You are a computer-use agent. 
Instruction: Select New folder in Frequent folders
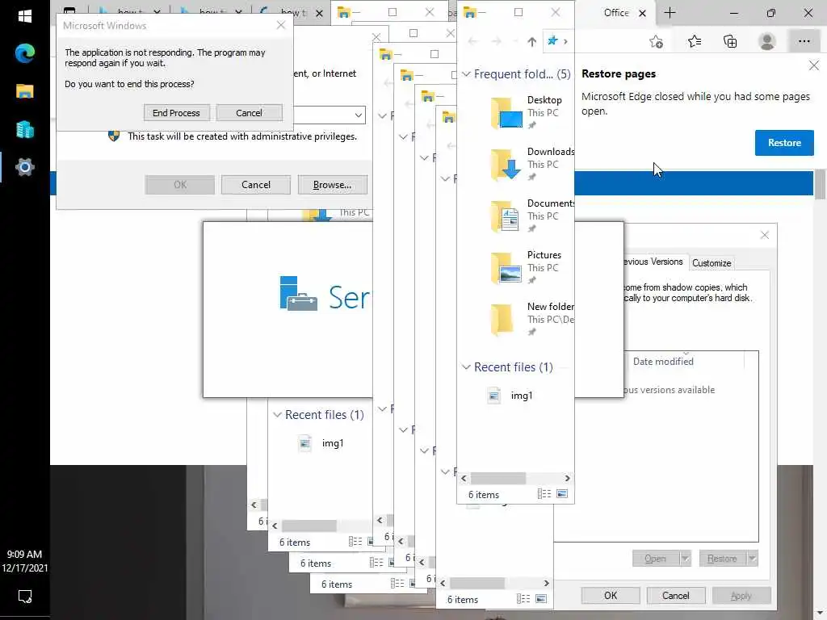[531, 319]
